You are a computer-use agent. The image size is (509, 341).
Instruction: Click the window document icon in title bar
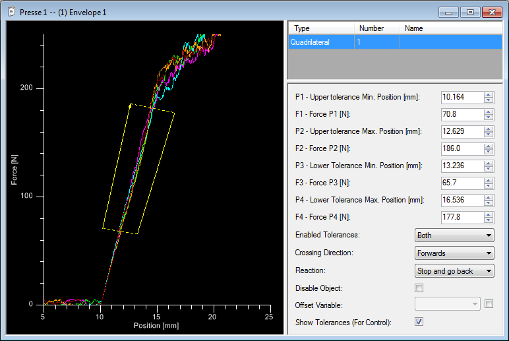tap(12, 12)
